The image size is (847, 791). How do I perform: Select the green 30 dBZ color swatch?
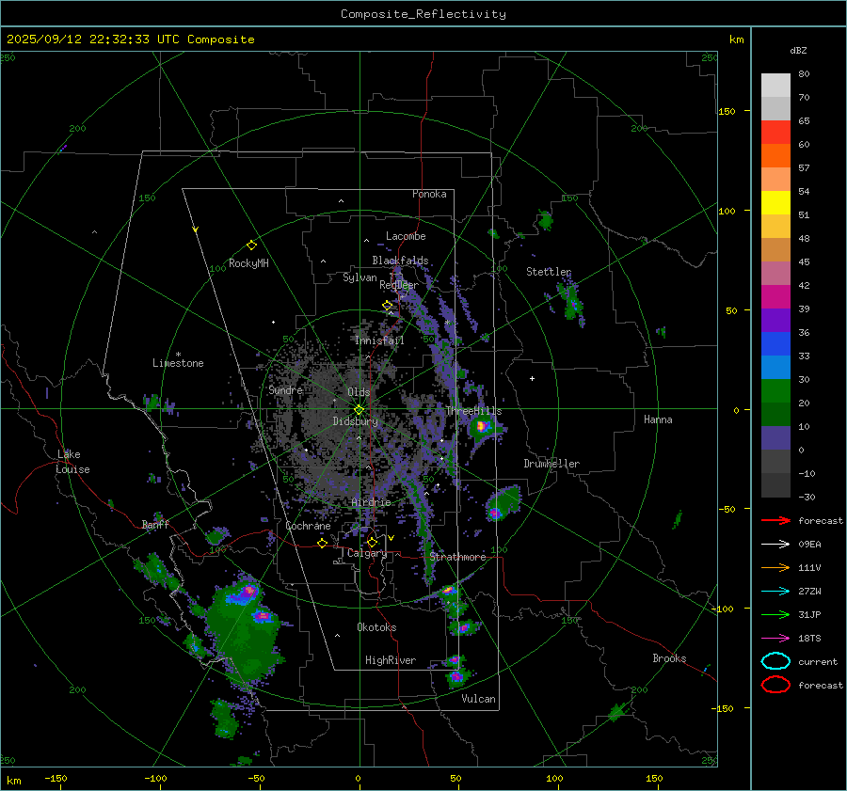tap(775, 391)
